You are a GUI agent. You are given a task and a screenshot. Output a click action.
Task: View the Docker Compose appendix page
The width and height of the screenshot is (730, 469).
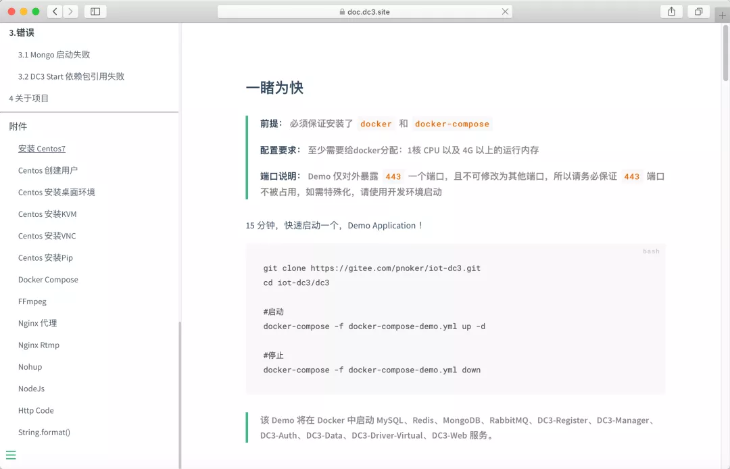47,279
